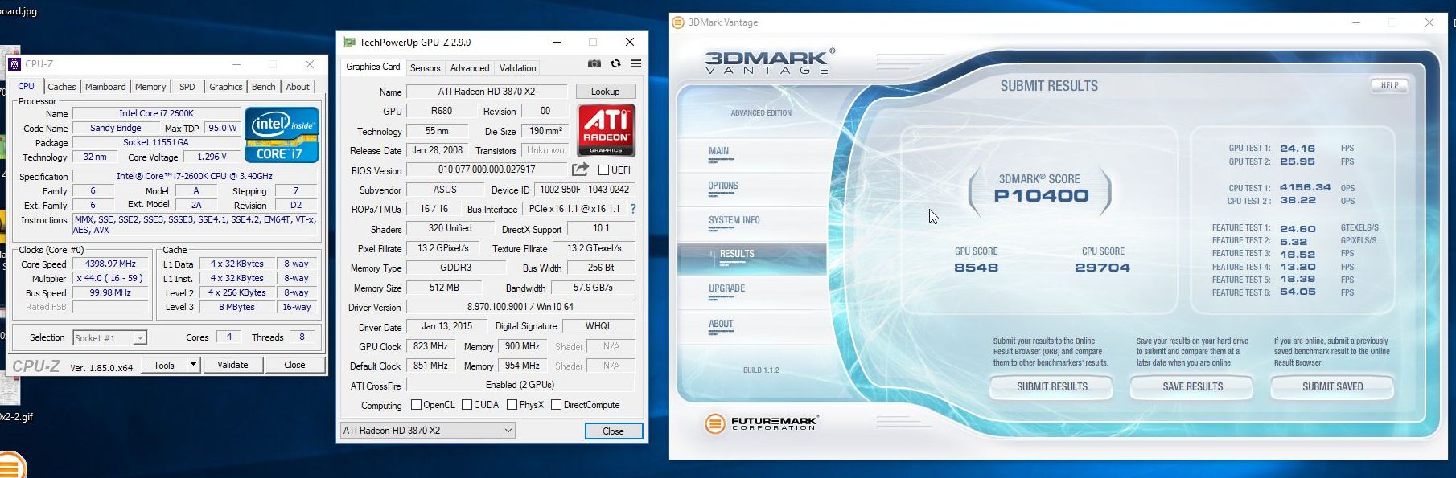Click Futuremark Corporation logo
Viewport: 1456px width, 478px height.
tap(761, 423)
